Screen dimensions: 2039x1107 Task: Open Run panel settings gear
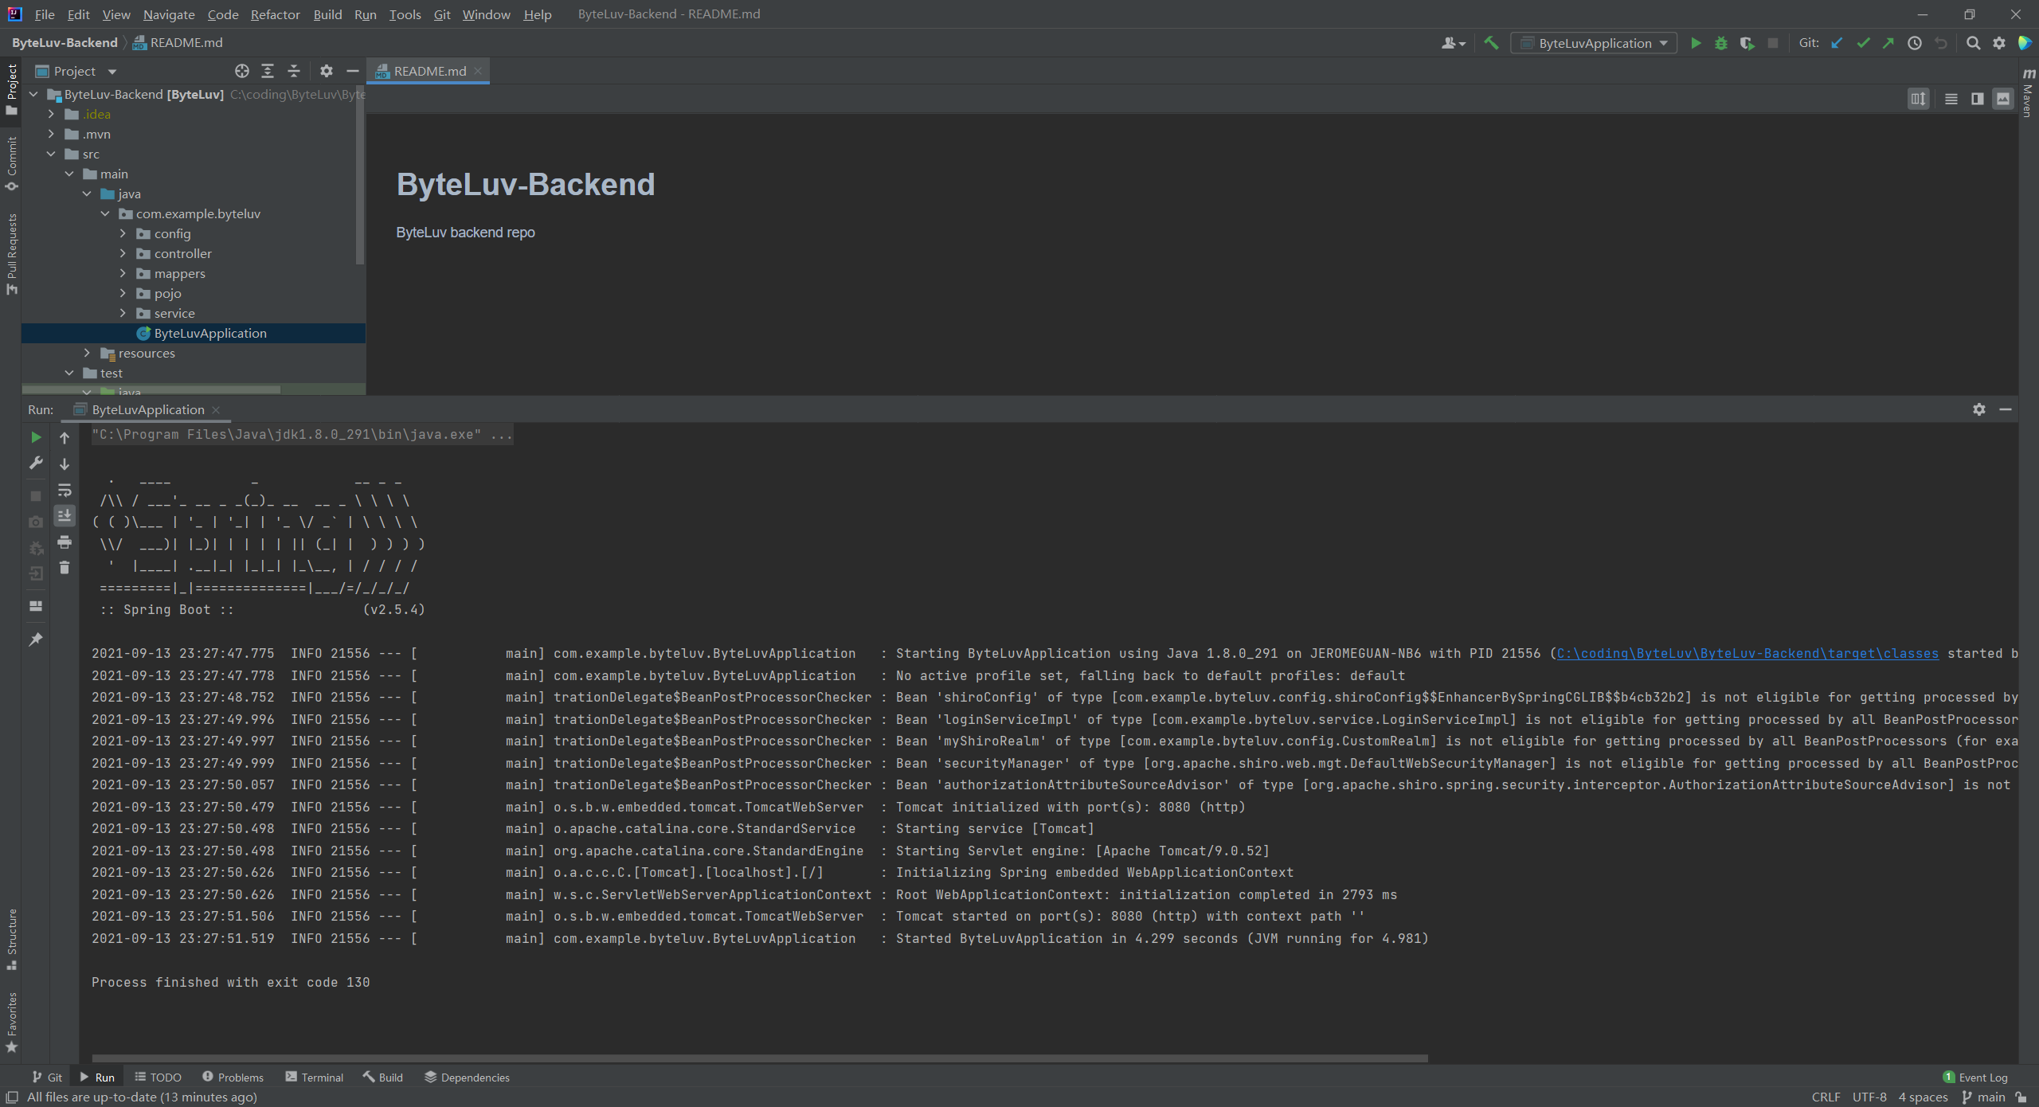point(1979,409)
